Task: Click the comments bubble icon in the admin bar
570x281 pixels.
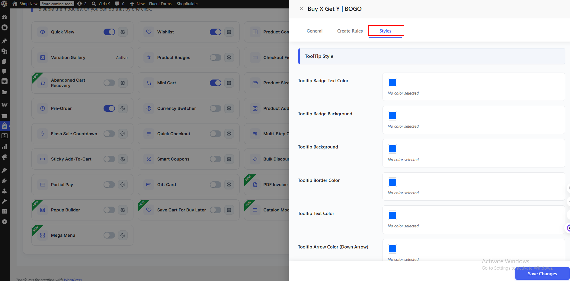Action: [x=117, y=4]
